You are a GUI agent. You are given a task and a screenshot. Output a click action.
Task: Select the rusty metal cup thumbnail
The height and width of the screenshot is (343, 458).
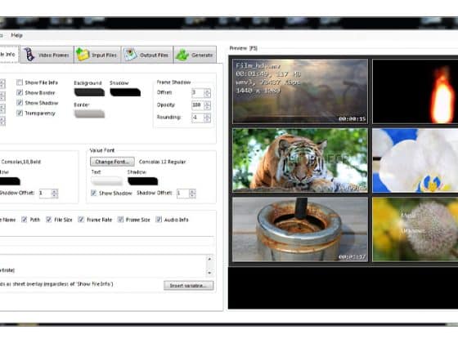click(x=300, y=229)
